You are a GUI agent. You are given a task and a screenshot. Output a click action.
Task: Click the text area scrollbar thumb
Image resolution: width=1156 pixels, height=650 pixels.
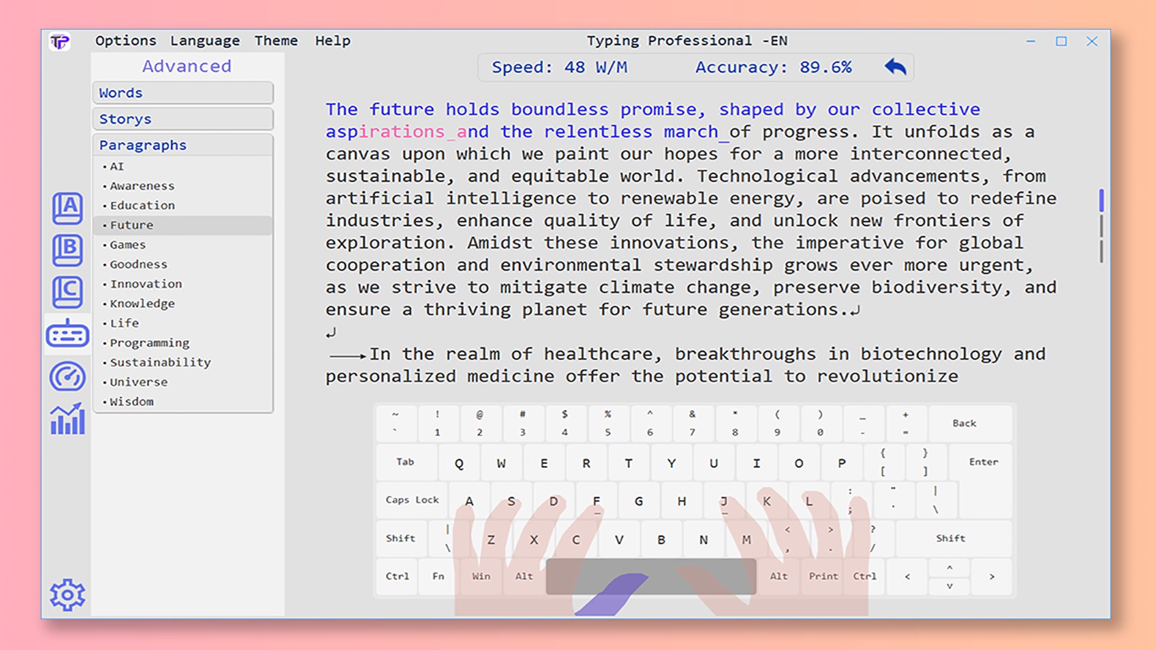pyautogui.click(x=1101, y=200)
